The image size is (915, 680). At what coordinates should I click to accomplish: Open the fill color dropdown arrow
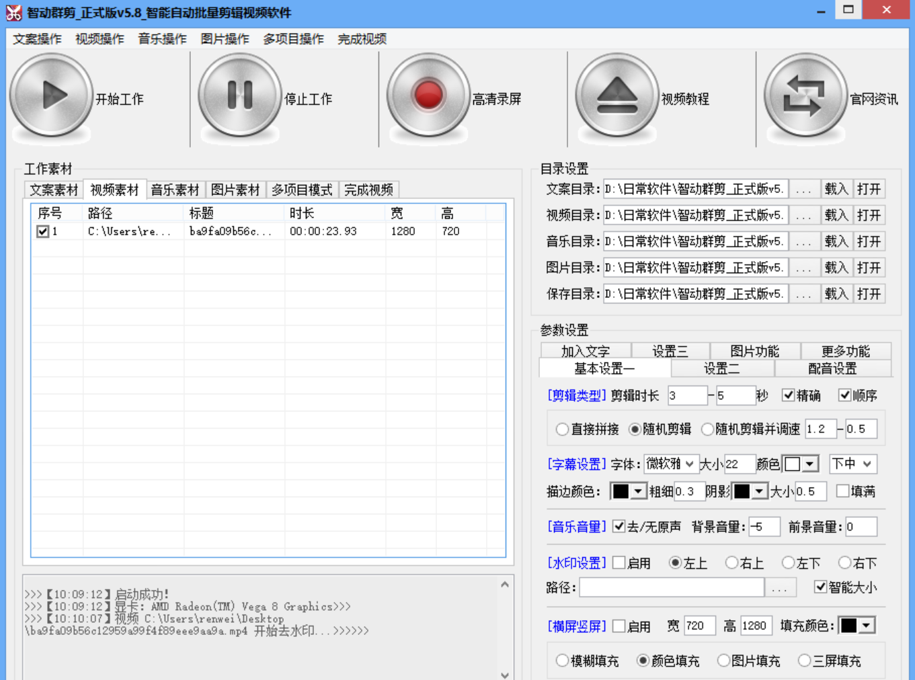[867, 626]
